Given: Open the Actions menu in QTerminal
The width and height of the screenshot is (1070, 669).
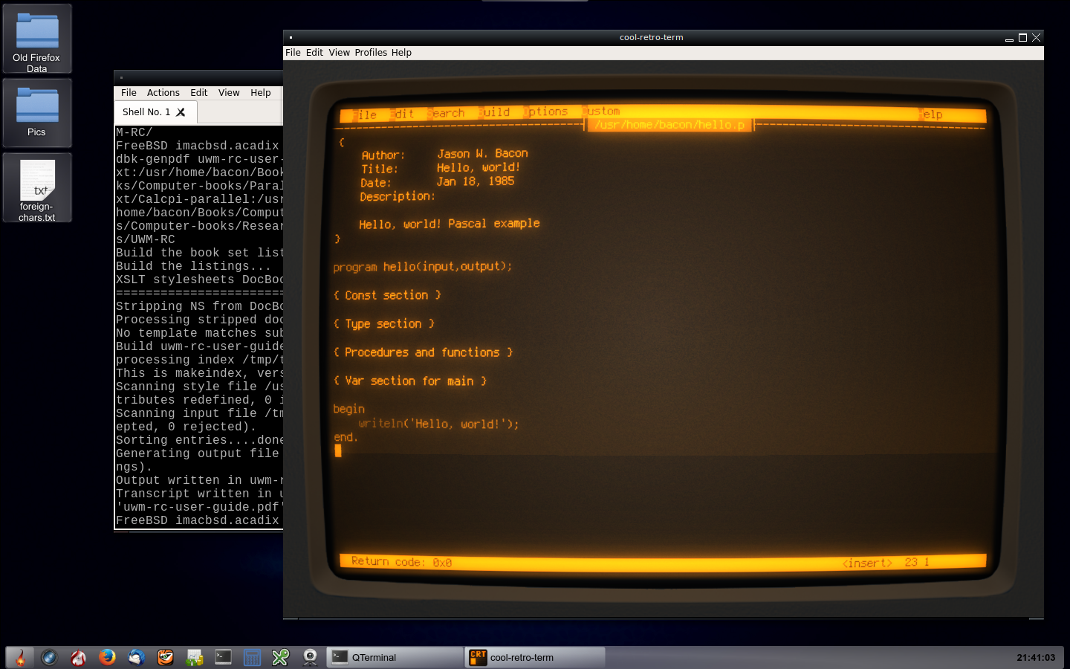Looking at the screenshot, I should (x=163, y=93).
